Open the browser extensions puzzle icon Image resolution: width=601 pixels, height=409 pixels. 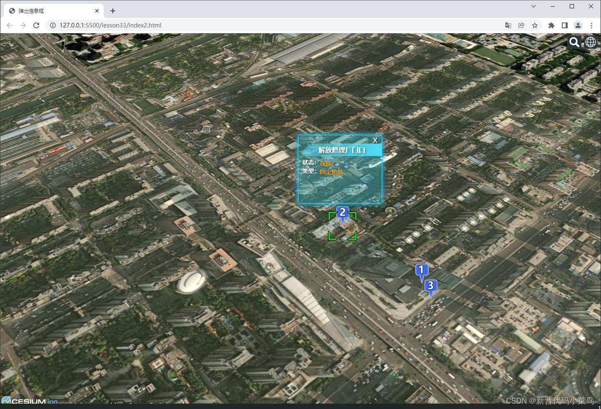[x=551, y=25]
